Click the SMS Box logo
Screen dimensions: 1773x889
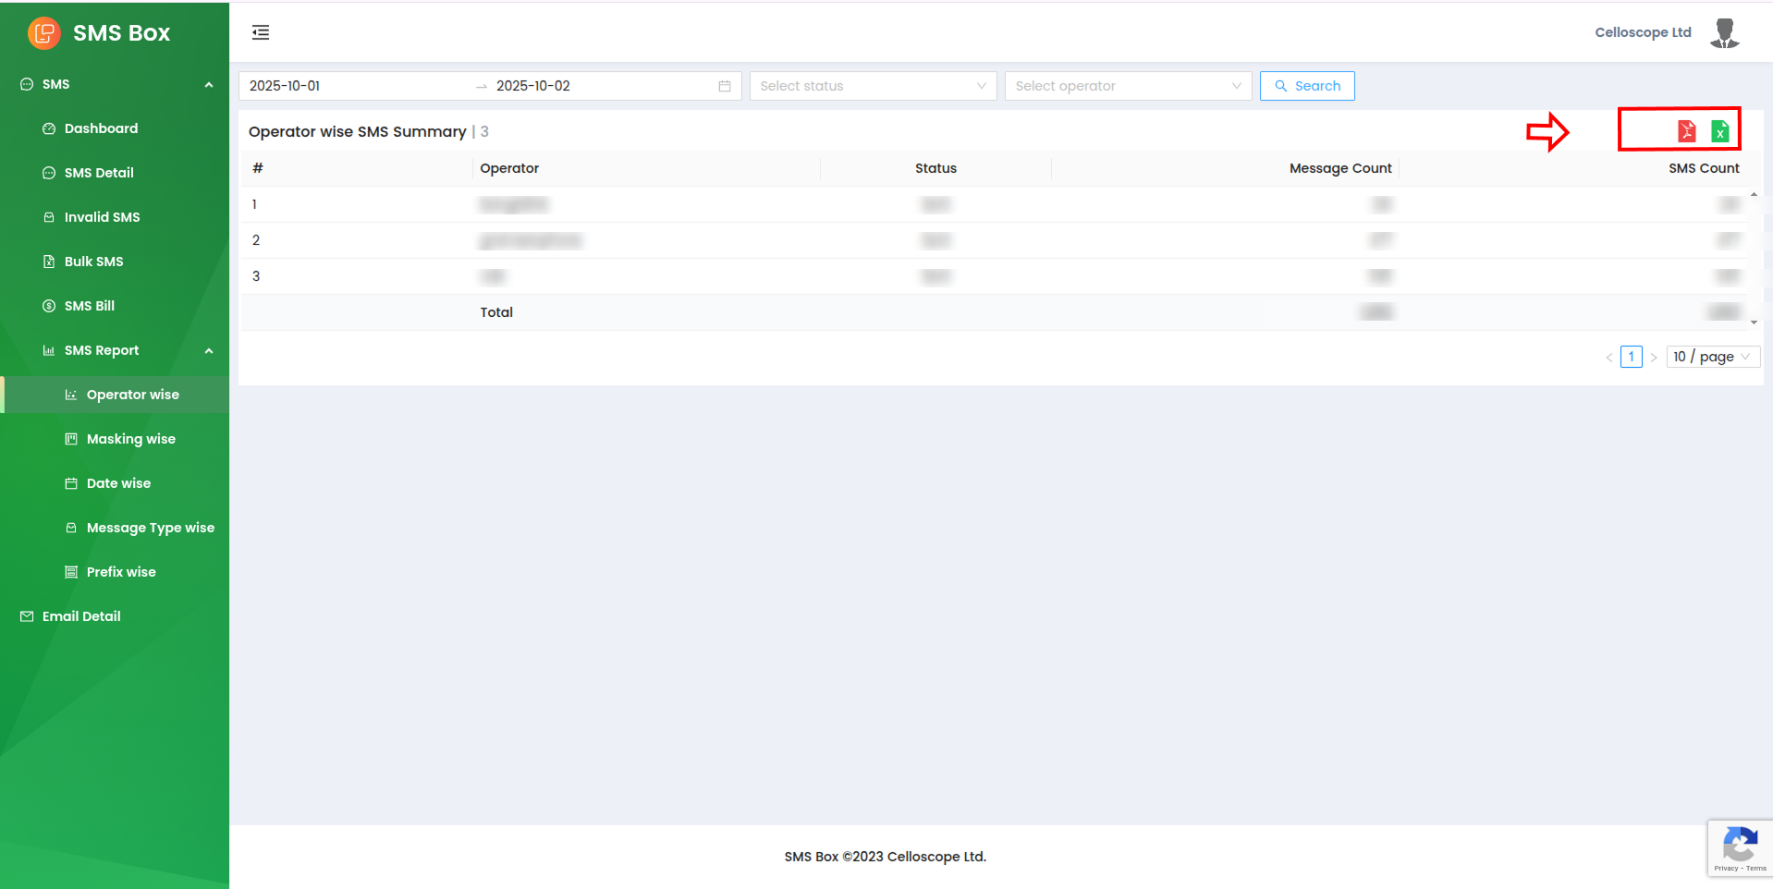point(43,33)
